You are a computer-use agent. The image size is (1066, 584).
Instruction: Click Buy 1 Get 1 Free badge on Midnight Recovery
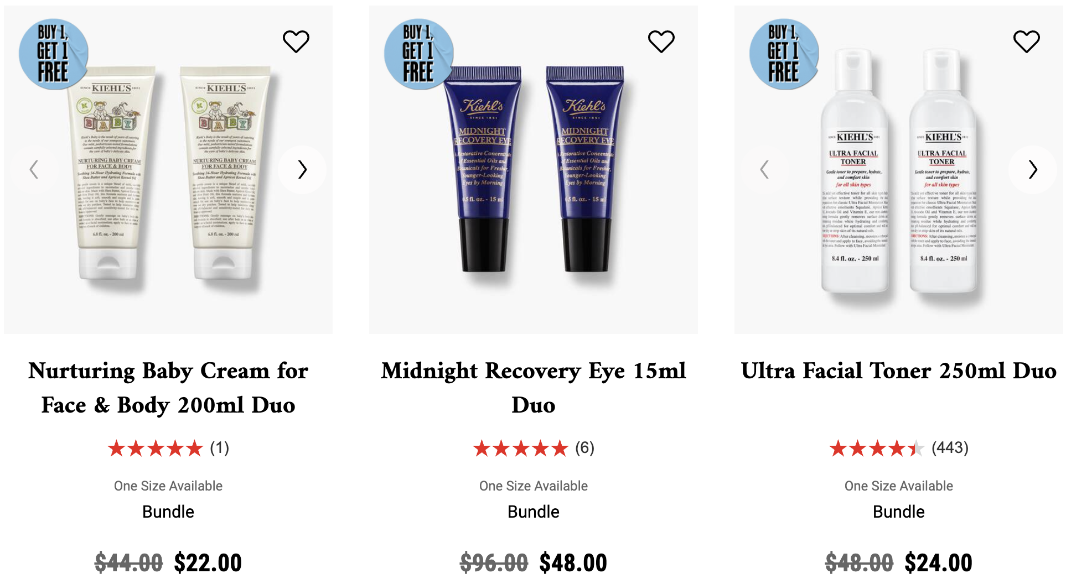(x=419, y=54)
